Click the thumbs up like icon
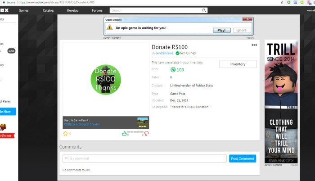This screenshot has height=181, width=315. (x=124, y=134)
